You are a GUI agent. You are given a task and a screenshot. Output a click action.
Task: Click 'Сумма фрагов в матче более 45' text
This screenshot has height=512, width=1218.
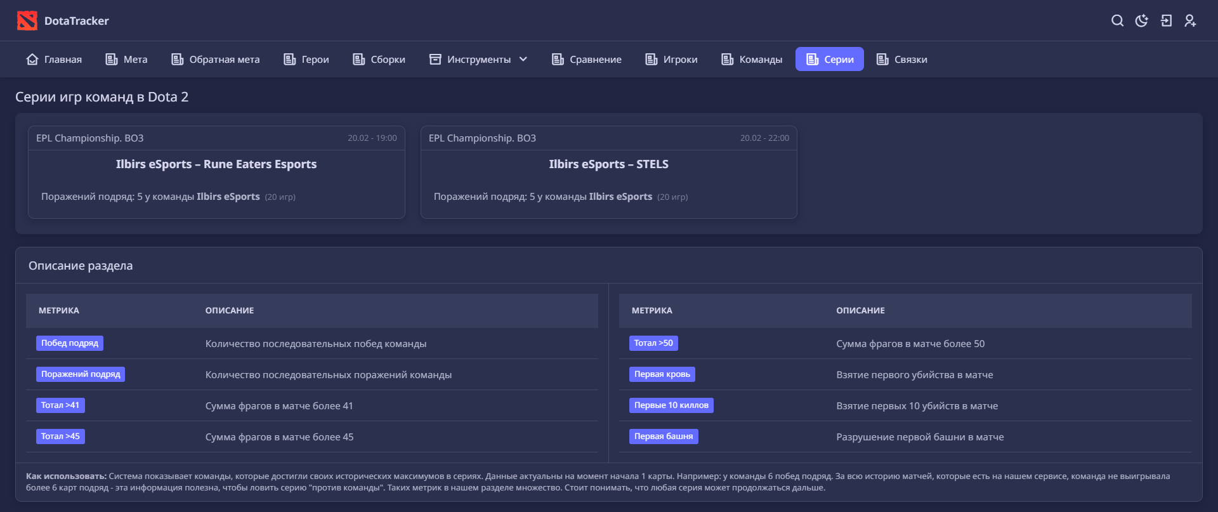pyautogui.click(x=280, y=437)
